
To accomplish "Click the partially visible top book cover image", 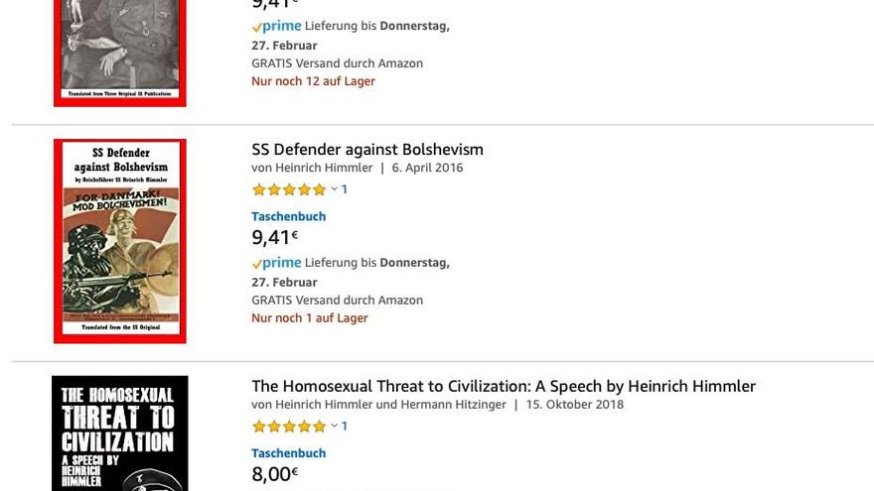I will click(119, 50).
